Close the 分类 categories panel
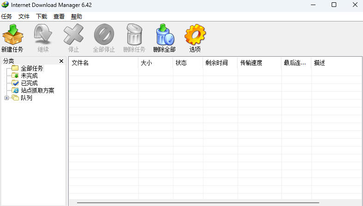 [x=61, y=61]
